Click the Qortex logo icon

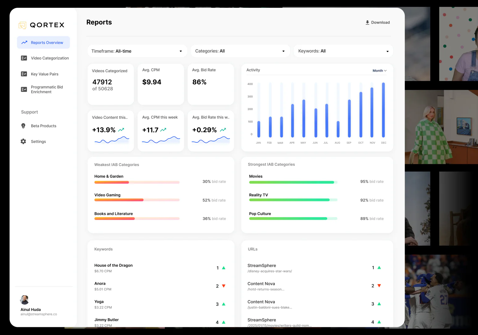tap(22, 25)
